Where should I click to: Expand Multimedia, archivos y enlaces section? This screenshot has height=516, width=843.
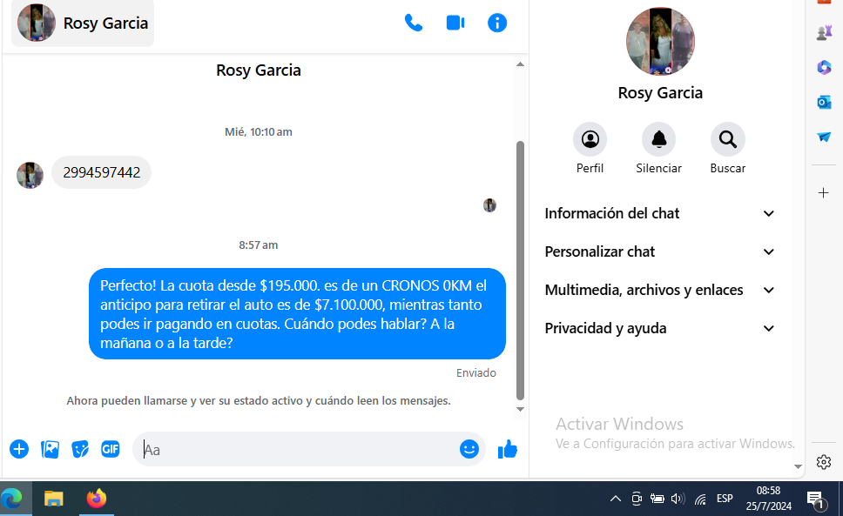click(659, 290)
